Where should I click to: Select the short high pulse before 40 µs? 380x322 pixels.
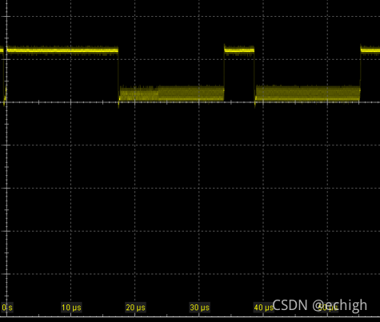point(239,50)
